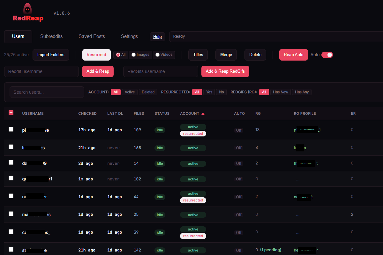The width and height of the screenshot is (383, 255).
Task: Check the row with 14 files
Action: (x=11, y=163)
